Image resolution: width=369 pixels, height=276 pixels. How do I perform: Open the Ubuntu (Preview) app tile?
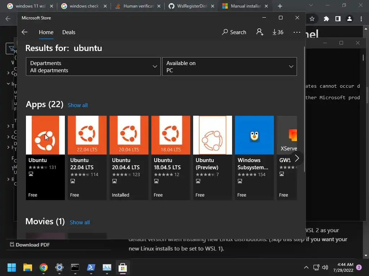(213, 158)
